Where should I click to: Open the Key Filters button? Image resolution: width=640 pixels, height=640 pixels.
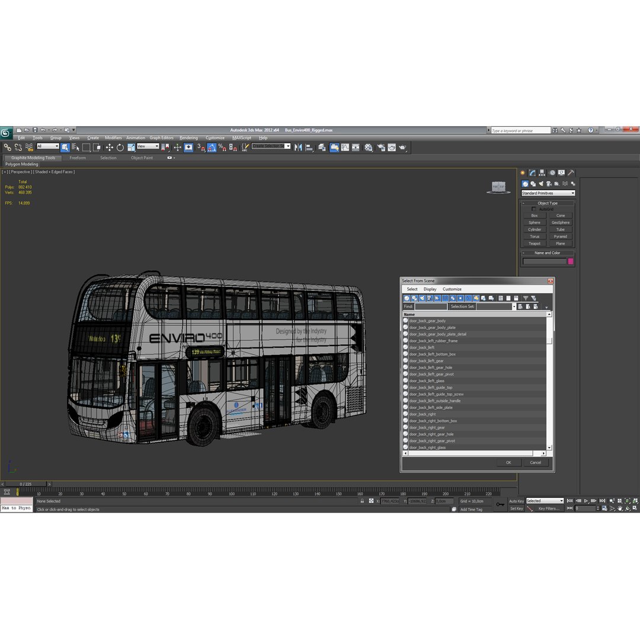pos(549,508)
